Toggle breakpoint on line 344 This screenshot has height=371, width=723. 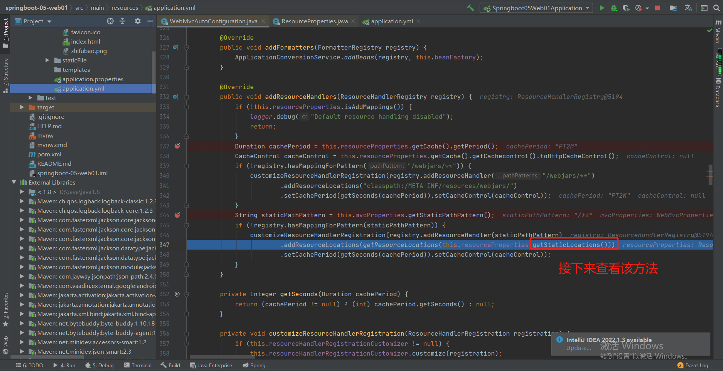(177, 215)
